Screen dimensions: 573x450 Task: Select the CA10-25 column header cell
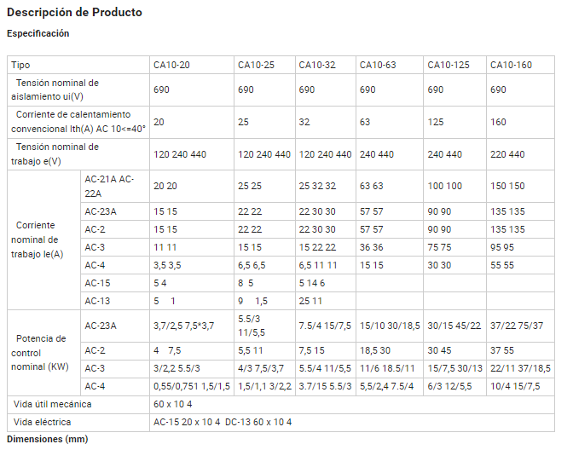pyautogui.click(x=264, y=65)
